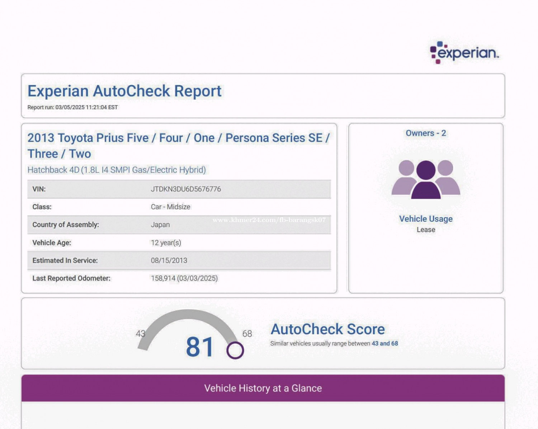Click the VIN: label
This screenshot has height=429, width=538.
(x=39, y=189)
